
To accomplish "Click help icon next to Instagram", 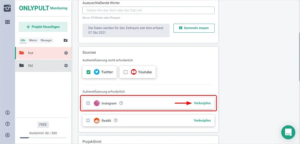I will (x=121, y=103).
